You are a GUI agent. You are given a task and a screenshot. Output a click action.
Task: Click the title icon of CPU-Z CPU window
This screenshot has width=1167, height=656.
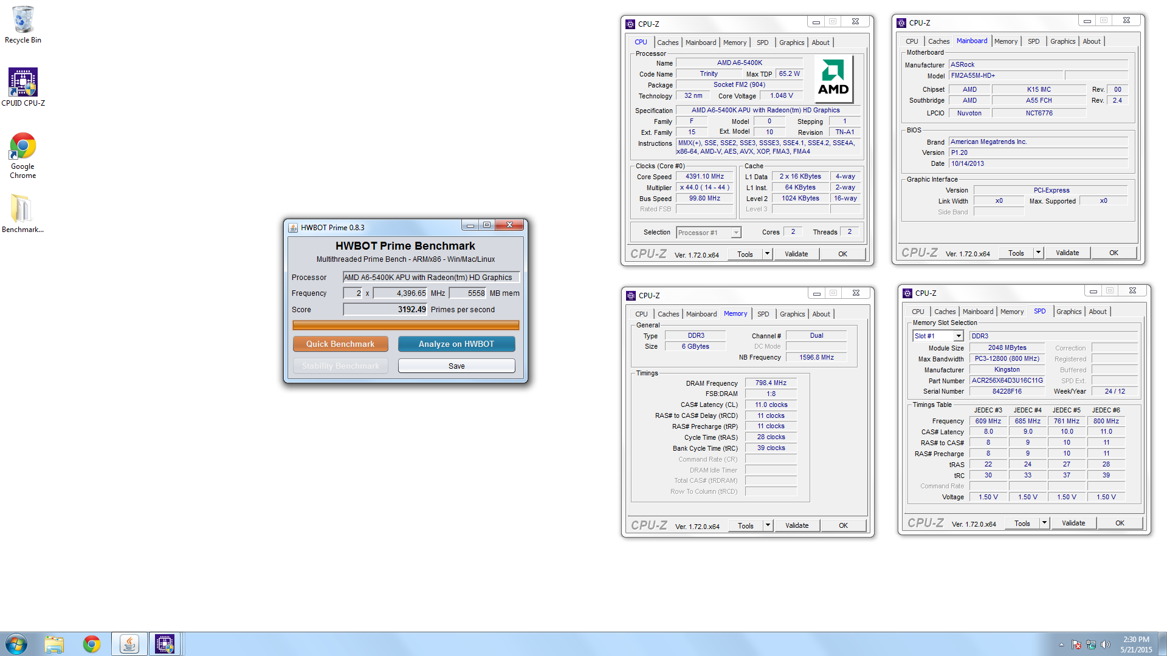[x=630, y=24]
